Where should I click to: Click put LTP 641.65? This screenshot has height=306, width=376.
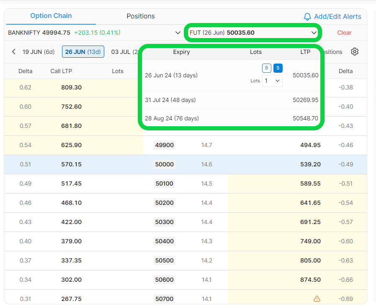[x=310, y=203]
